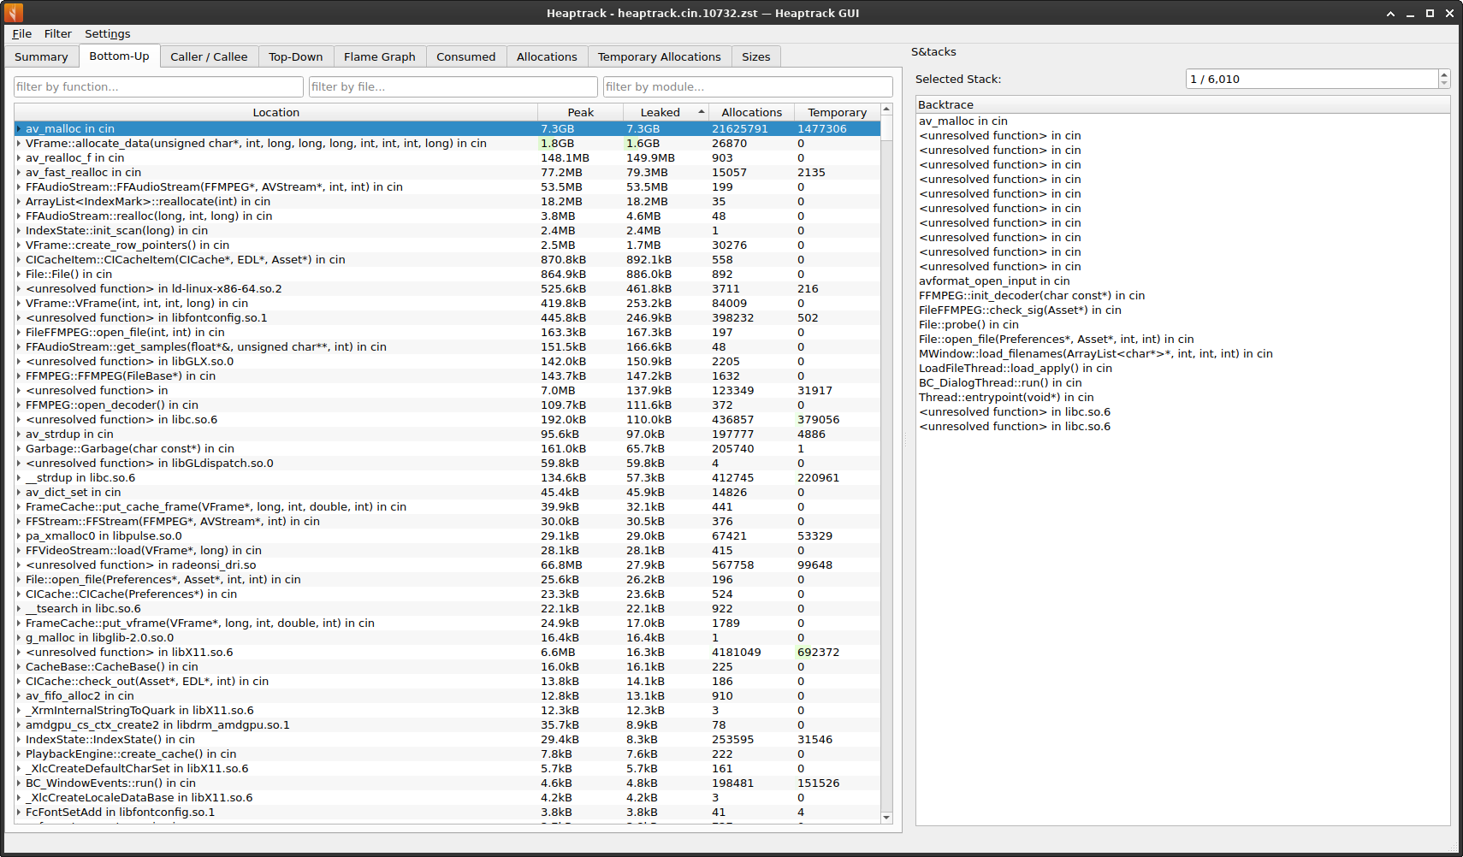Expand the FFAudioStream::realloc row
Screen dimensions: 1463x857
19,216
